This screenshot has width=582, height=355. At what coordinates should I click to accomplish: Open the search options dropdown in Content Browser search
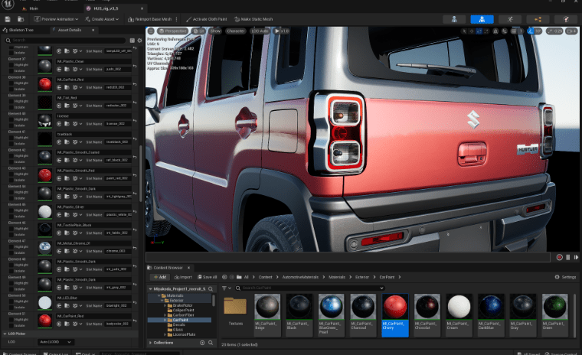click(381, 288)
